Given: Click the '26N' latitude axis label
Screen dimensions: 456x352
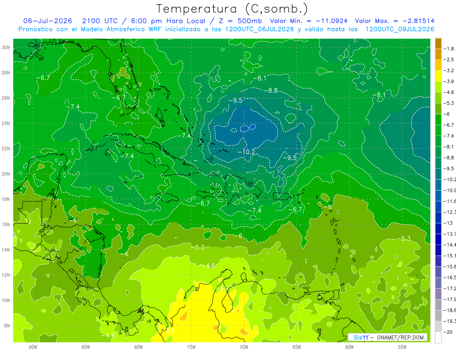Looking at the screenshot, I should [6, 98].
